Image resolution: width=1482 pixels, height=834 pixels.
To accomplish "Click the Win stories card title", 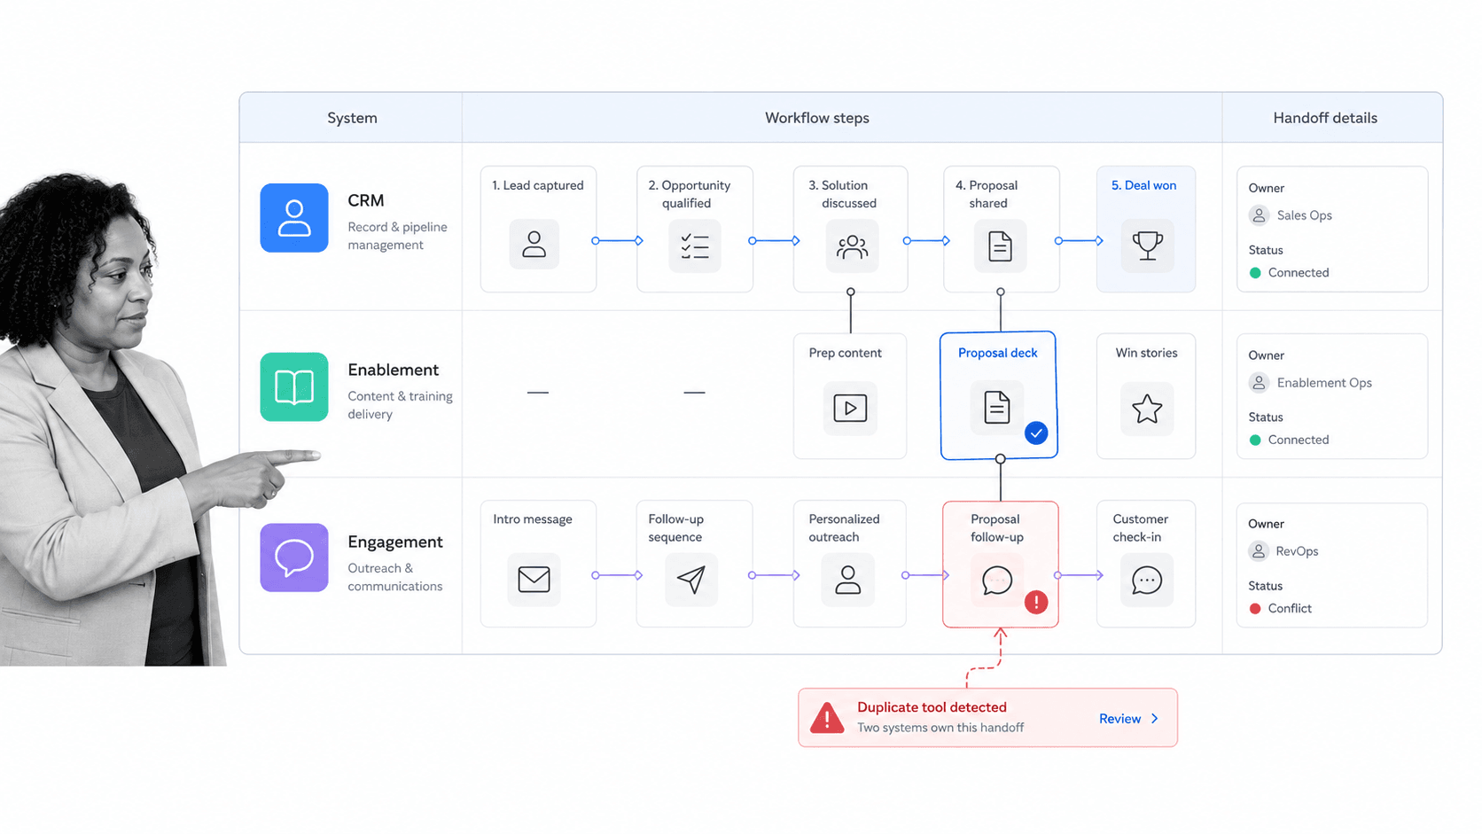I will [1146, 353].
